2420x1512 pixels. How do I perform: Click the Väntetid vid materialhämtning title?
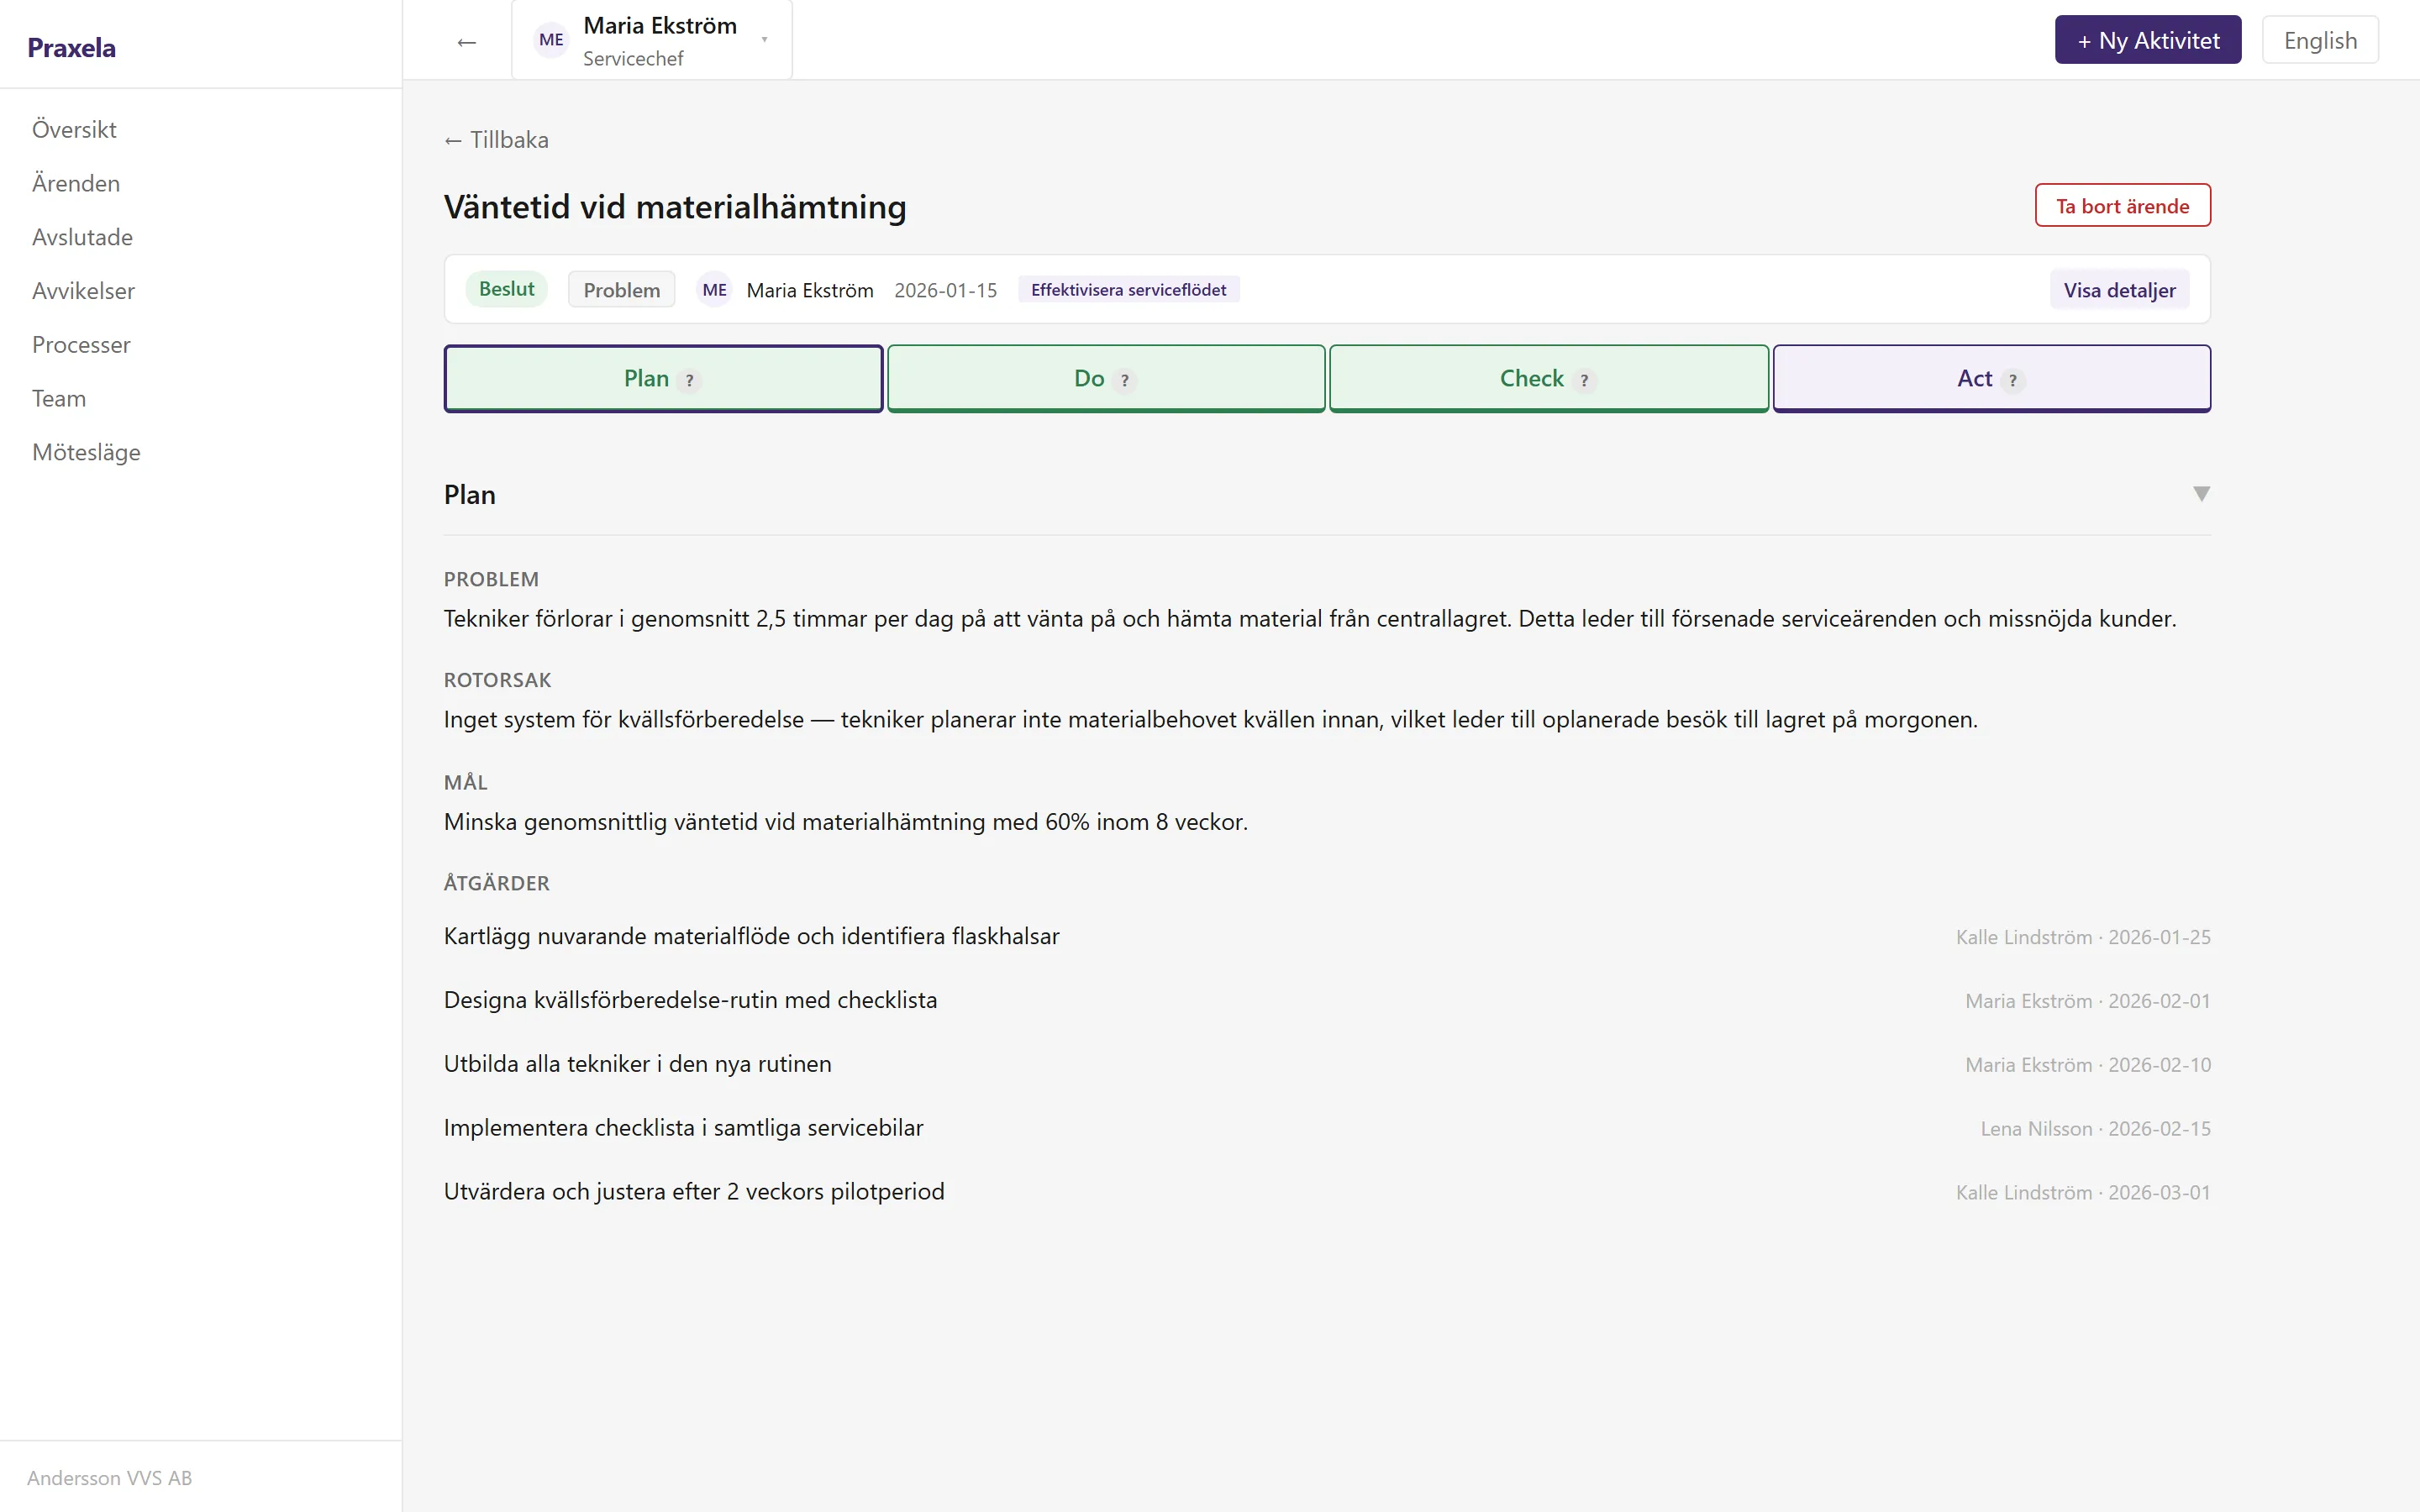click(x=675, y=206)
